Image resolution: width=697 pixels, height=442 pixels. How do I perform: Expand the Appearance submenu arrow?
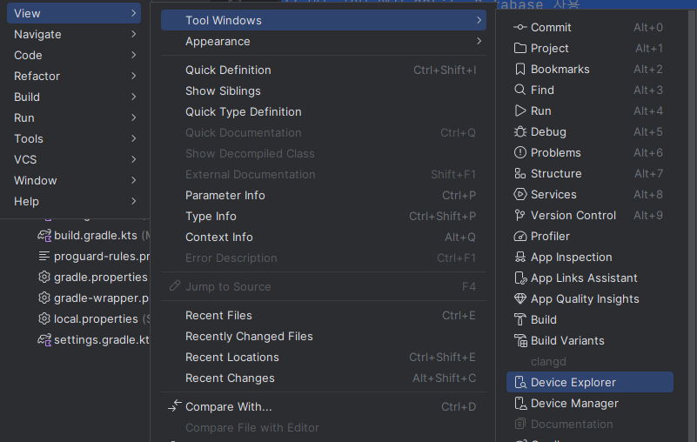click(479, 41)
